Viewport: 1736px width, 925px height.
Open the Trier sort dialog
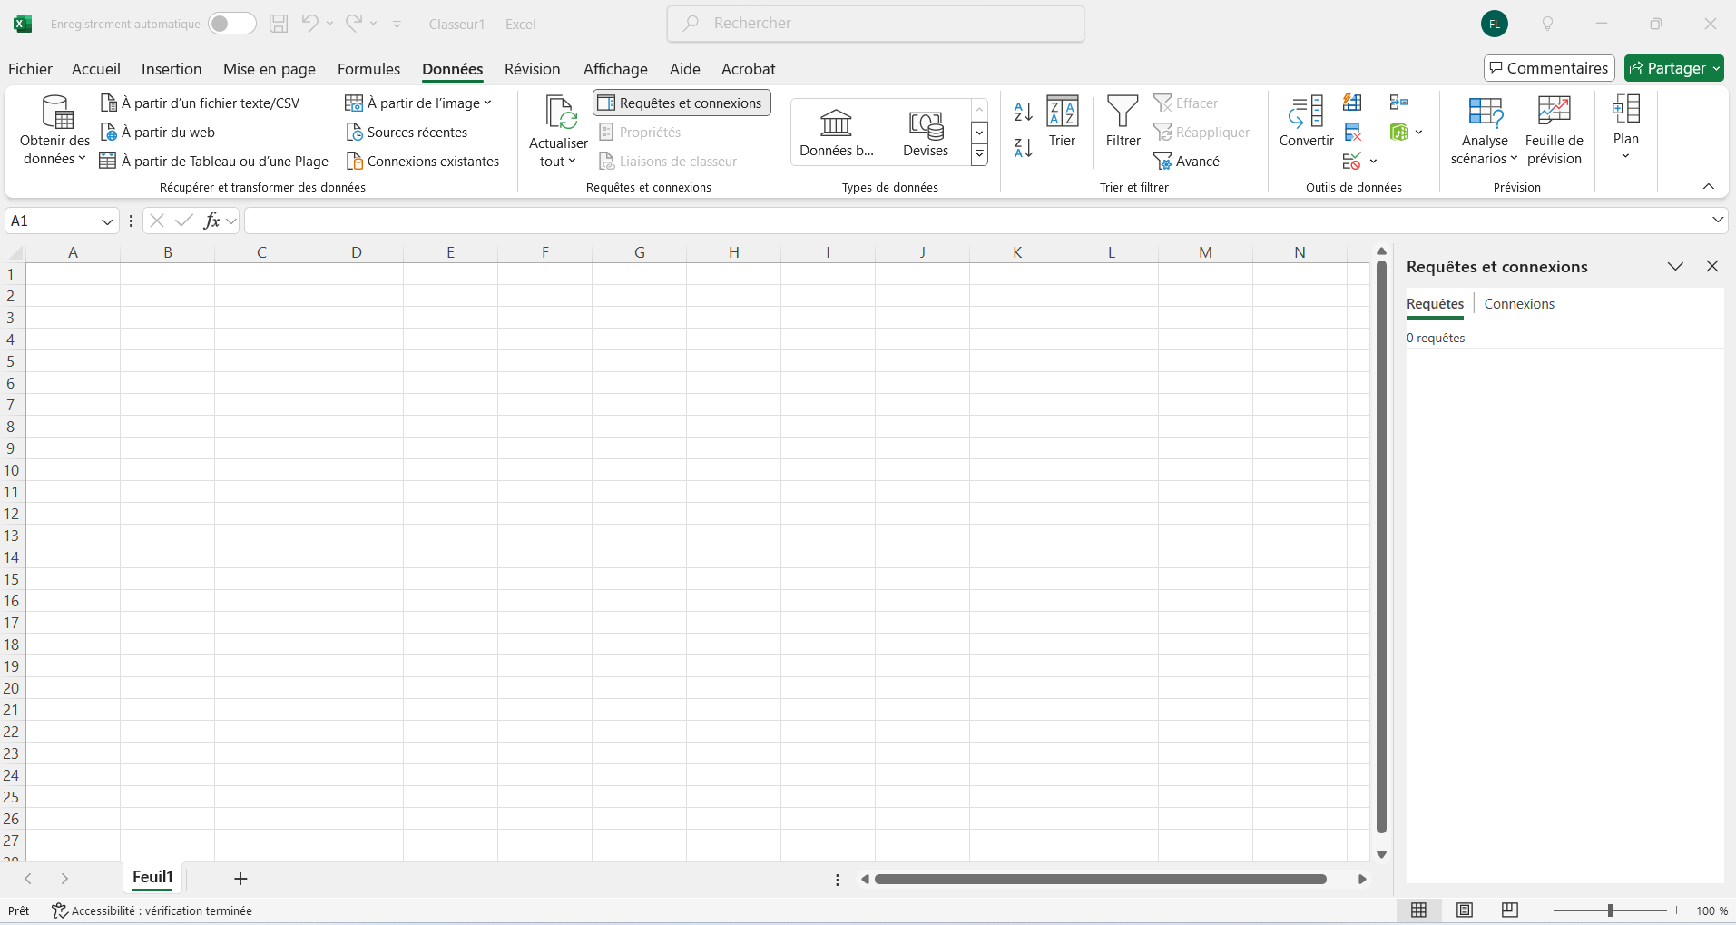(x=1062, y=122)
